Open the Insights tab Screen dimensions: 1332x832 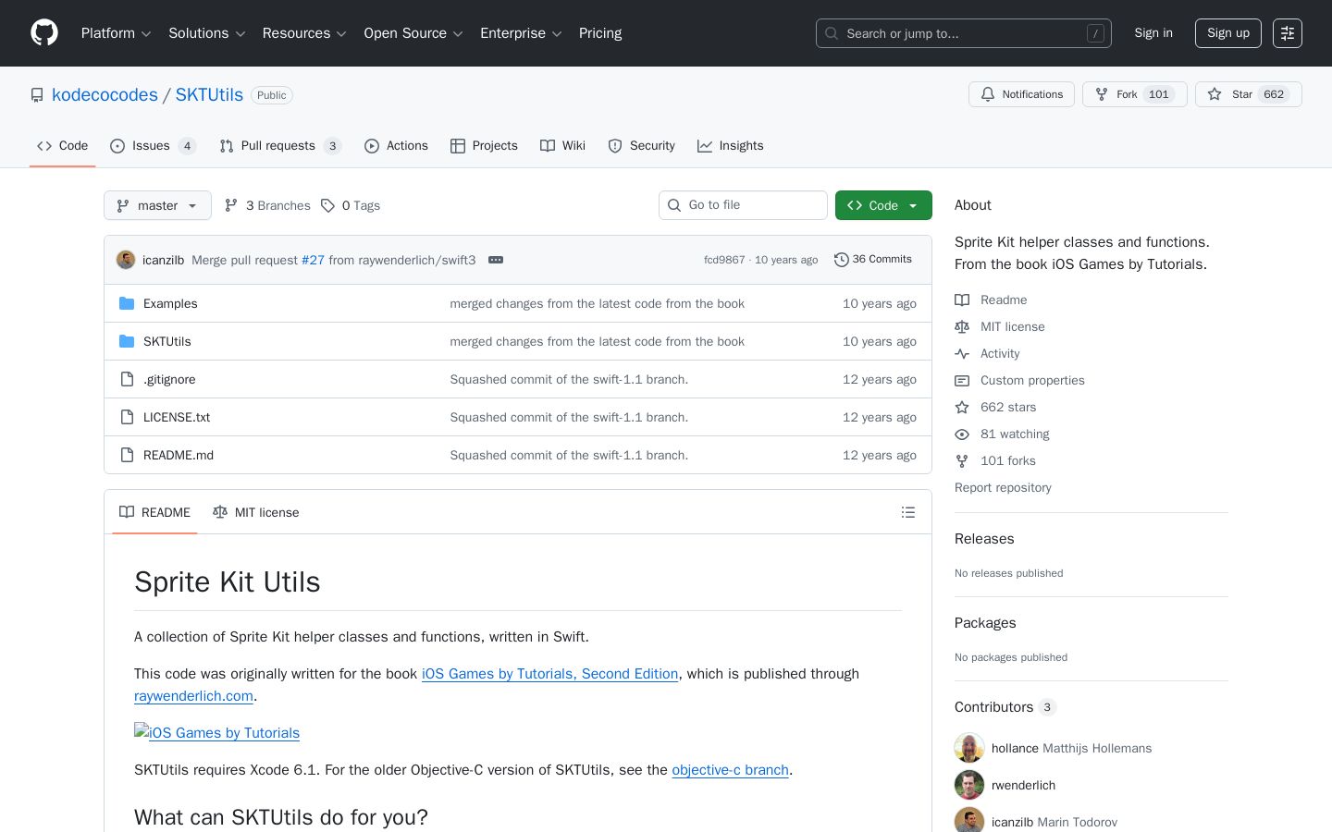731,146
